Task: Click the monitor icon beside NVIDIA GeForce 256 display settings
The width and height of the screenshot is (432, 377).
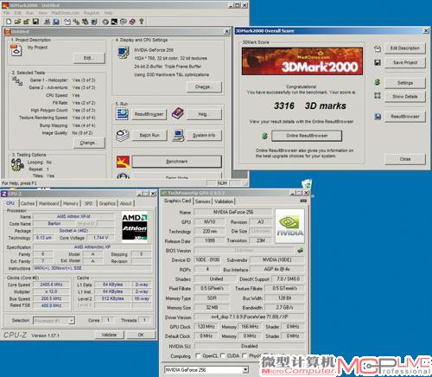Action: (x=124, y=53)
